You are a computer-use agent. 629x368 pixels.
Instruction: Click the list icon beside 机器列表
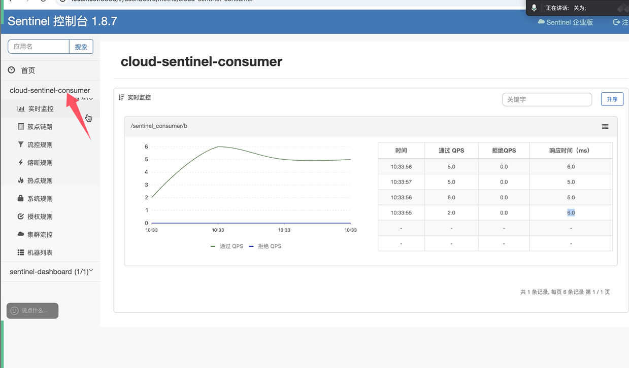tap(21, 252)
